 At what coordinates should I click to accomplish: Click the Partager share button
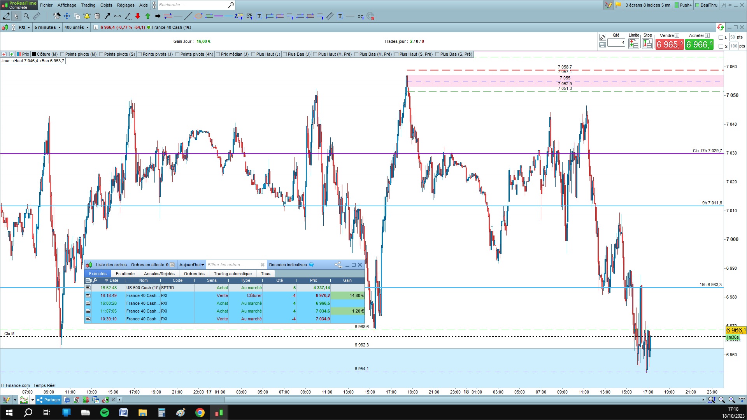click(x=49, y=400)
